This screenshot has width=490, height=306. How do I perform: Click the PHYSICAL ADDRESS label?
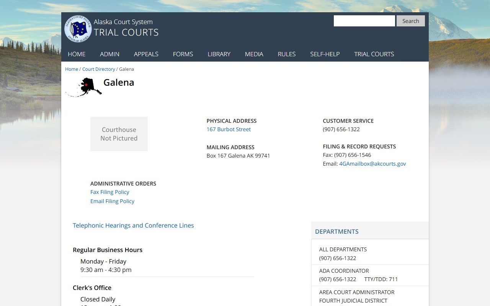[232, 121]
